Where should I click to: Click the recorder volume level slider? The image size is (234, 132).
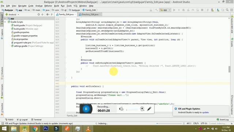(132, 110)
